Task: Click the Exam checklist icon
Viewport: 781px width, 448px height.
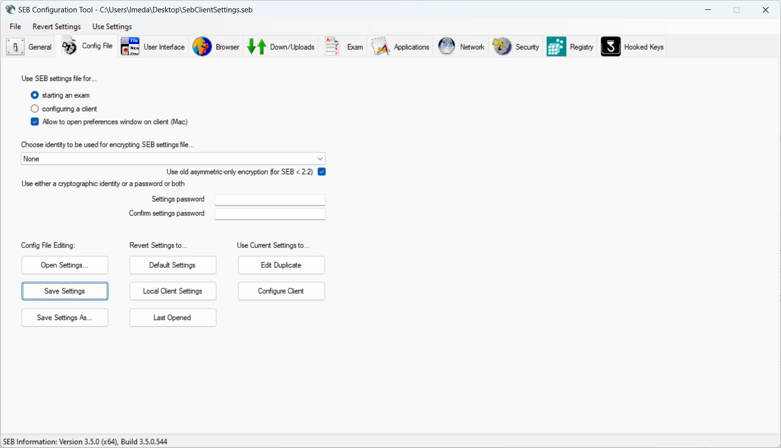Action: coord(332,46)
